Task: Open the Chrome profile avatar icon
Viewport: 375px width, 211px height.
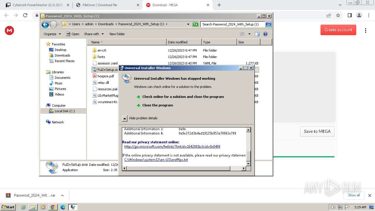Action: [359, 15]
